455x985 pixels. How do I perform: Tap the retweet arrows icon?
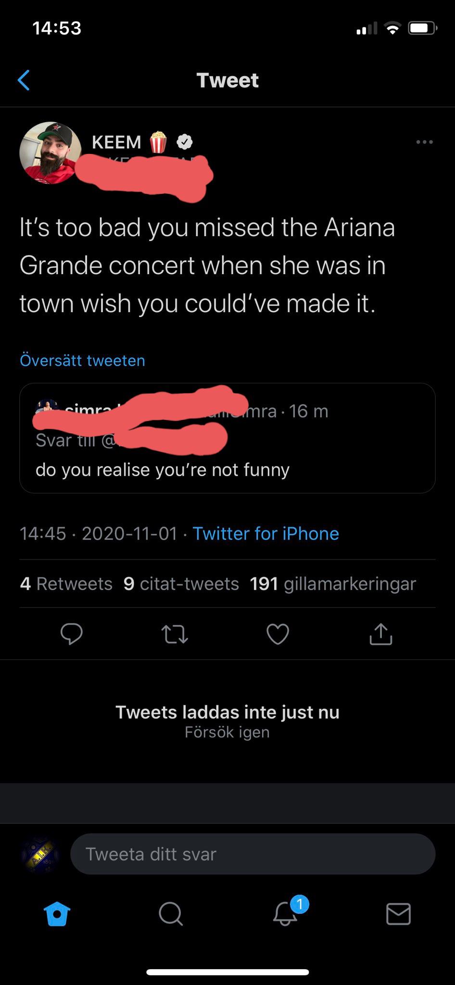175,633
